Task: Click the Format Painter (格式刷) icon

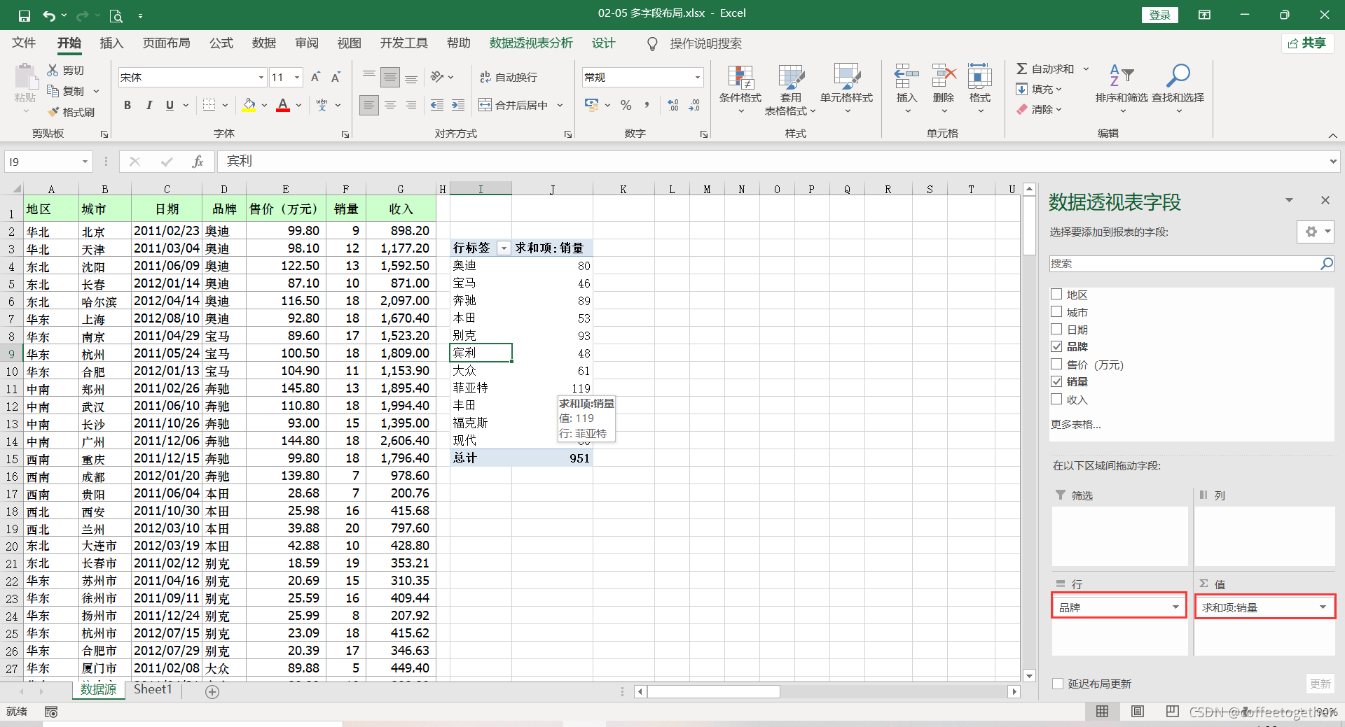Action: click(53, 112)
